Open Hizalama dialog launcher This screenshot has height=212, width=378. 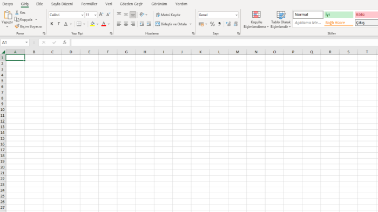[x=193, y=33]
